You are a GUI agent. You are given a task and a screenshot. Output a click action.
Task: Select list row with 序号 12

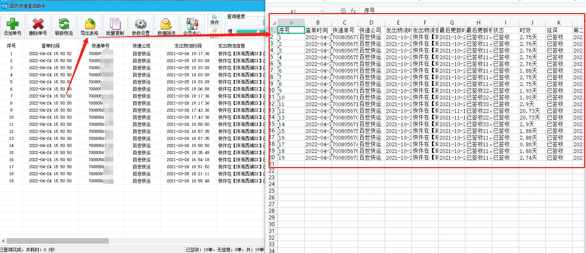[x=132, y=131]
